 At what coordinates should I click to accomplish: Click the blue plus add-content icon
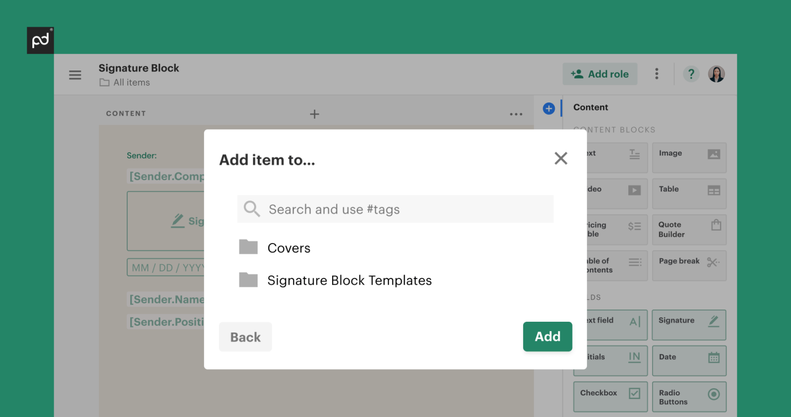[x=548, y=109]
